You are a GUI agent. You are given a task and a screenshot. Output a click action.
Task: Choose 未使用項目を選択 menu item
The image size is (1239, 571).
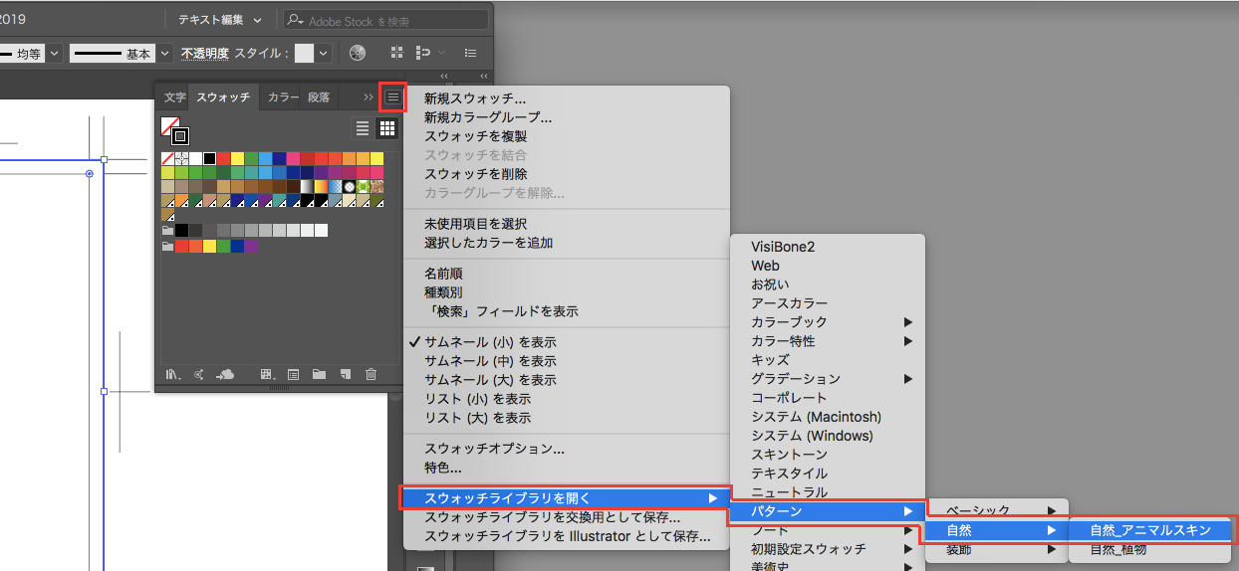point(567,224)
